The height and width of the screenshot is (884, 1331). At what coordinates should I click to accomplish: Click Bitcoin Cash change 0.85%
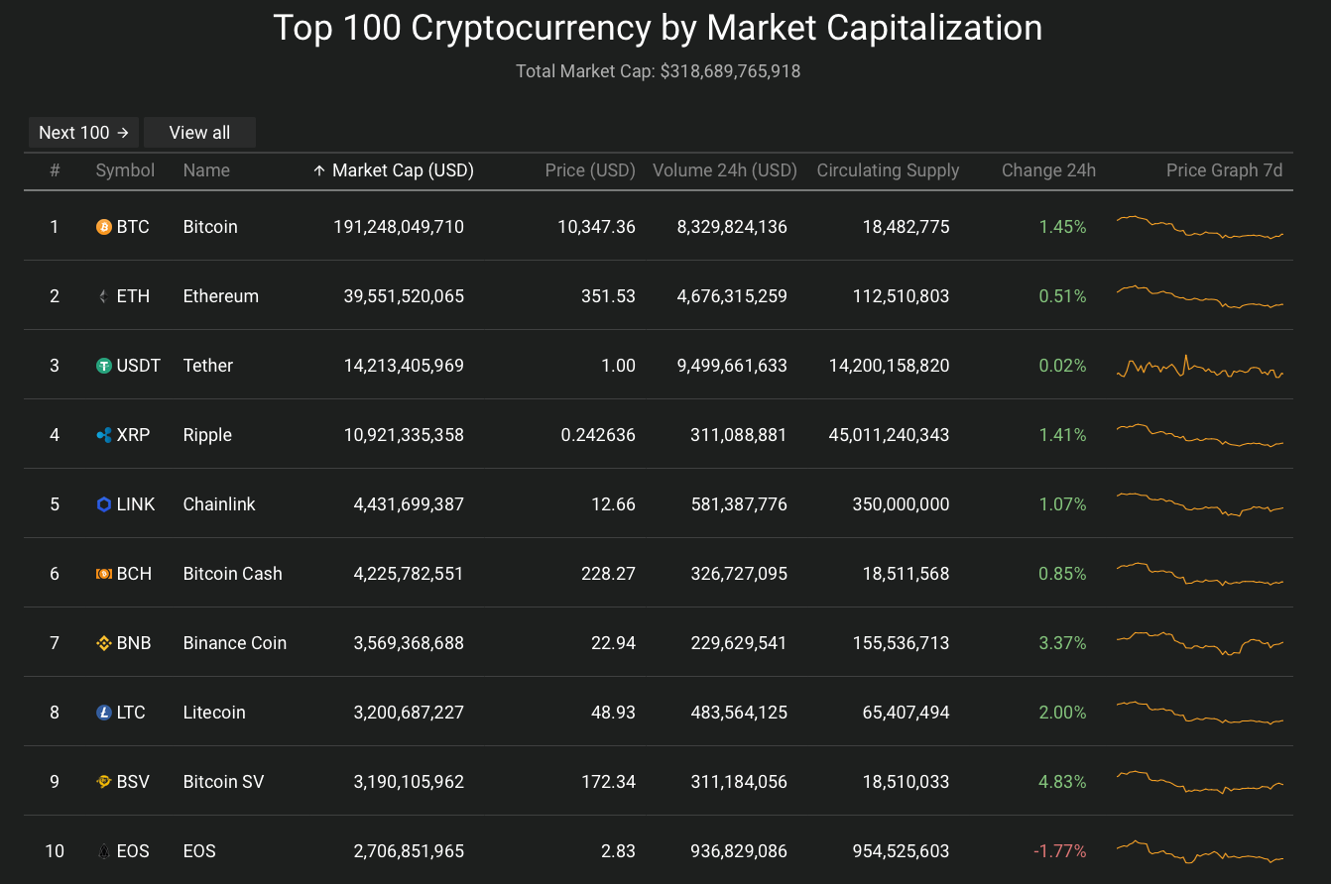pos(1062,574)
